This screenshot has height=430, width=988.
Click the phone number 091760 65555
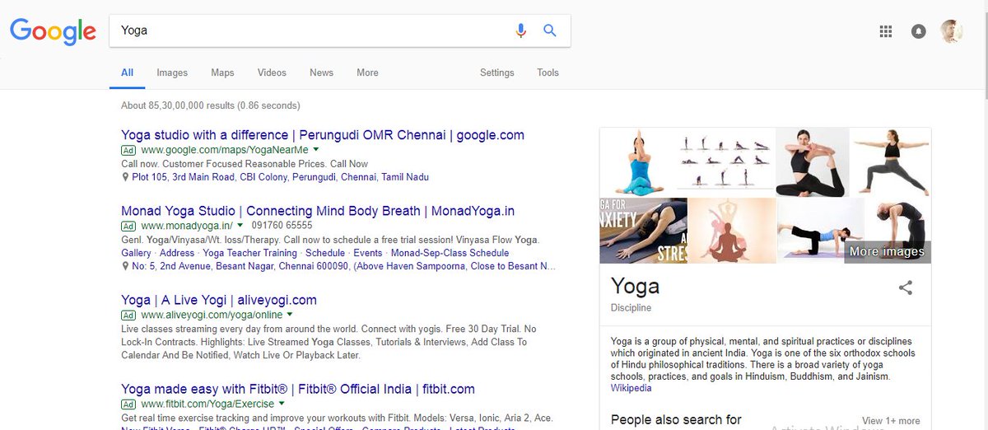(282, 225)
